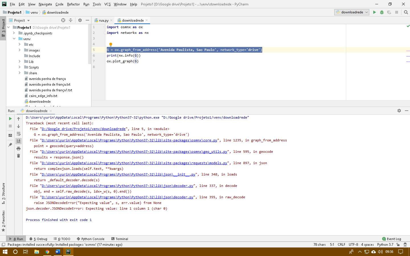Open Project panel settings gear
The image size is (410, 256).
[80, 20]
